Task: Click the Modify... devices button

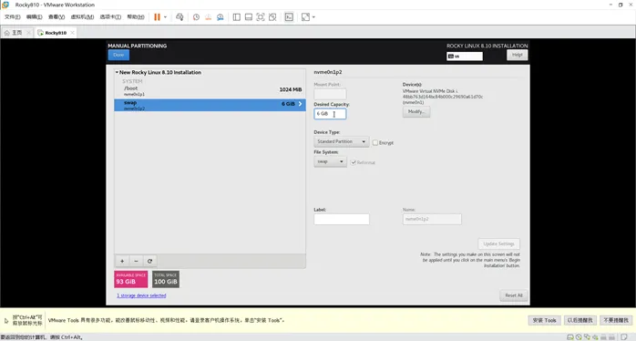Action: tap(416, 111)
